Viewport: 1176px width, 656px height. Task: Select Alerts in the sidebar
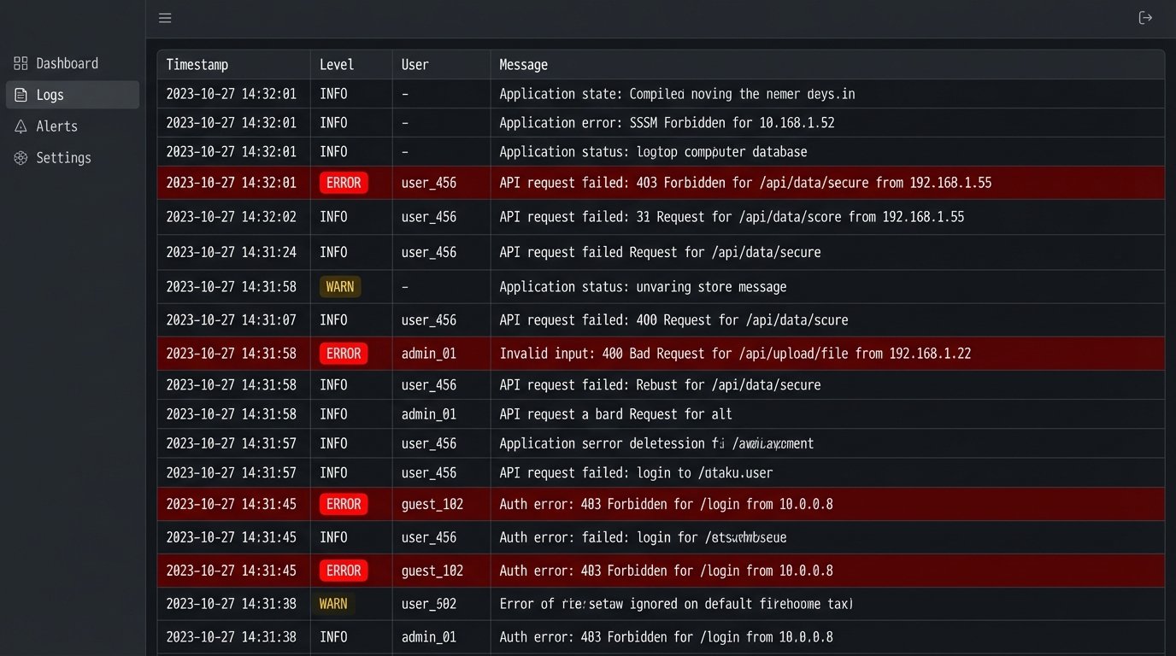pos(56,126)
